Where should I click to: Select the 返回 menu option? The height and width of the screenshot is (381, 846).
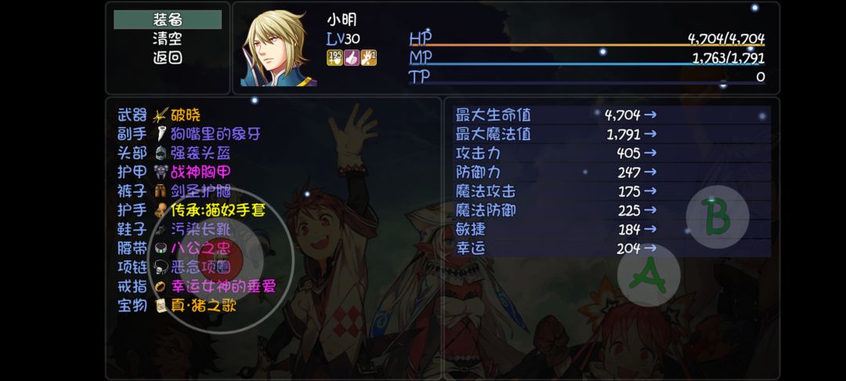(x=168, y=57)
